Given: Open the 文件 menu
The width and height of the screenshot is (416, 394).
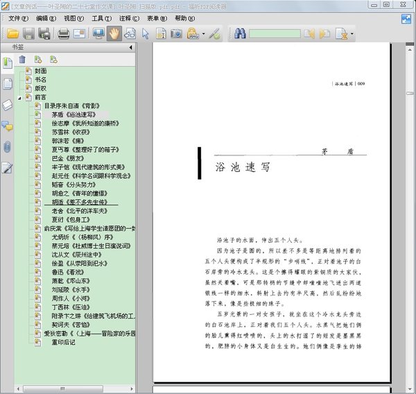Looking at the screenshot, I should click(18, 18).
